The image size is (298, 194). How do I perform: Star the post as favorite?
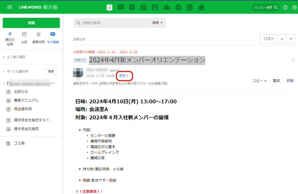(x=293, y=60)
